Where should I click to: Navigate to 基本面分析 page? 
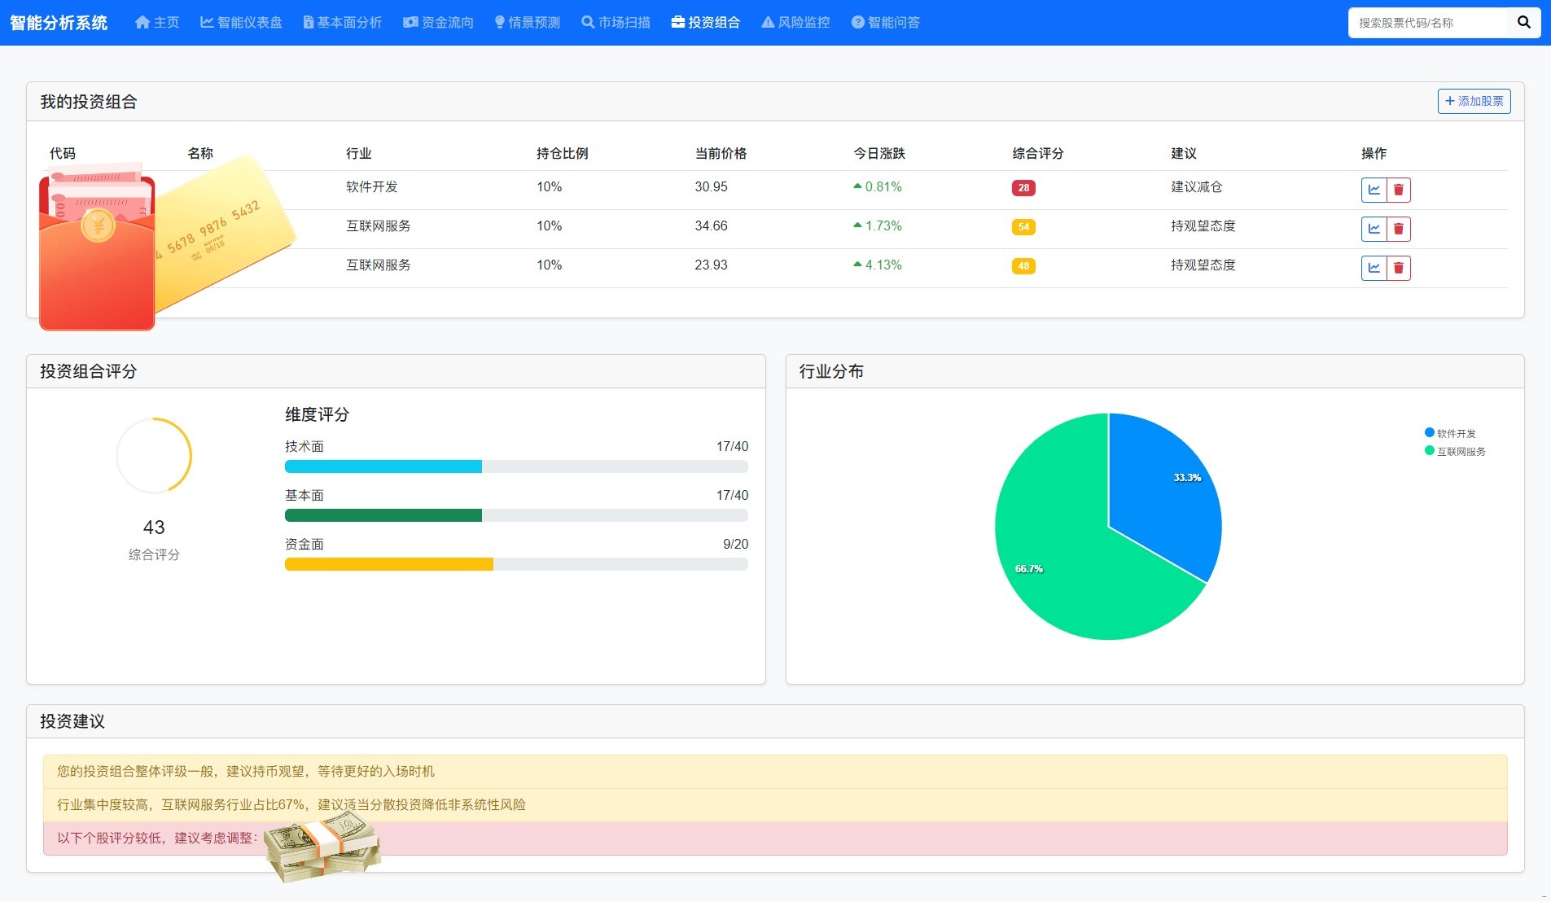click(342, 23)
